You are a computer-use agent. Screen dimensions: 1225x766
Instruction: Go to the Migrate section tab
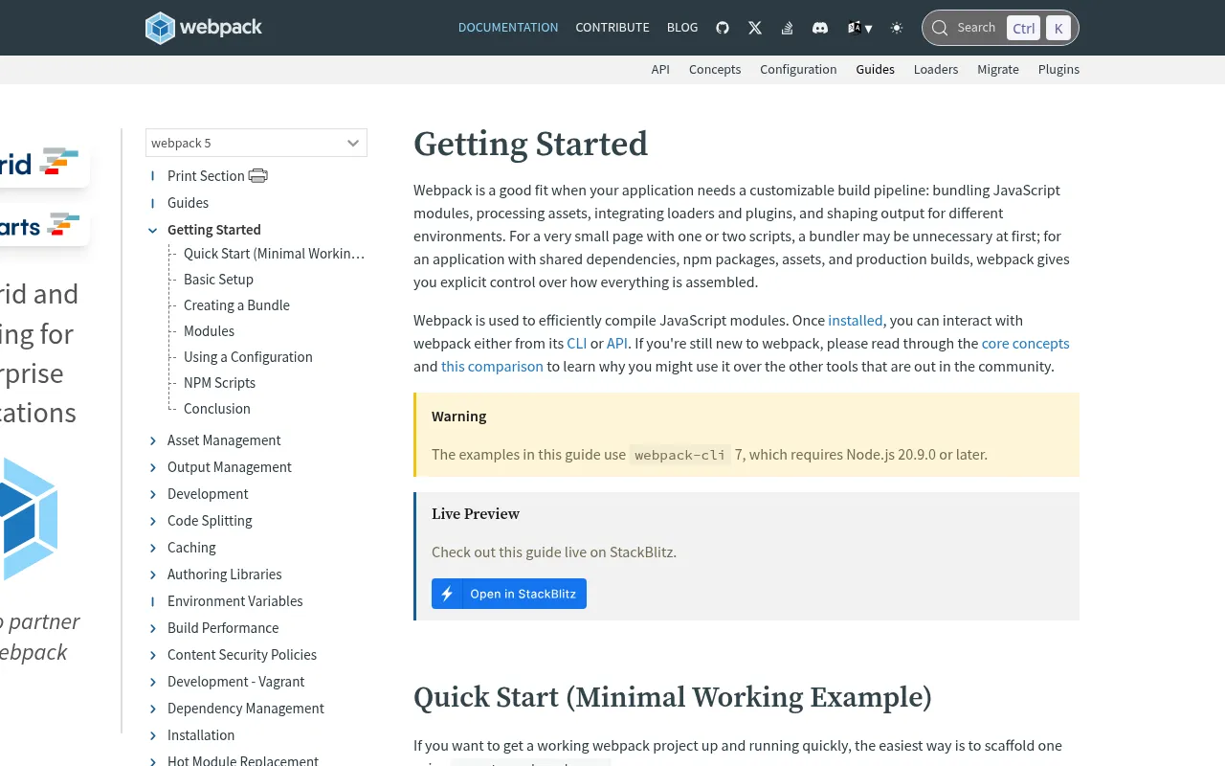(998, 69)
